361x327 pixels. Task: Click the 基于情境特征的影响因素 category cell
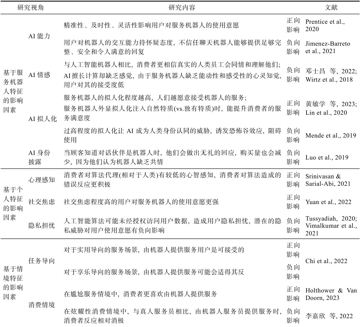(x=13, y=283)
